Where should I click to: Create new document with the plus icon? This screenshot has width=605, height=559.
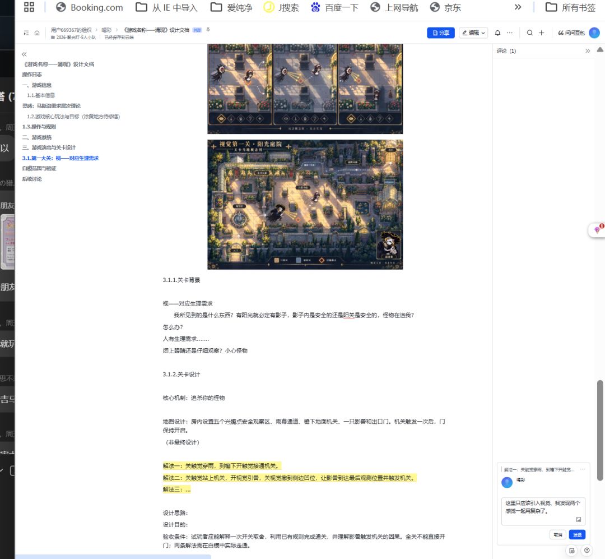[541, 33]
